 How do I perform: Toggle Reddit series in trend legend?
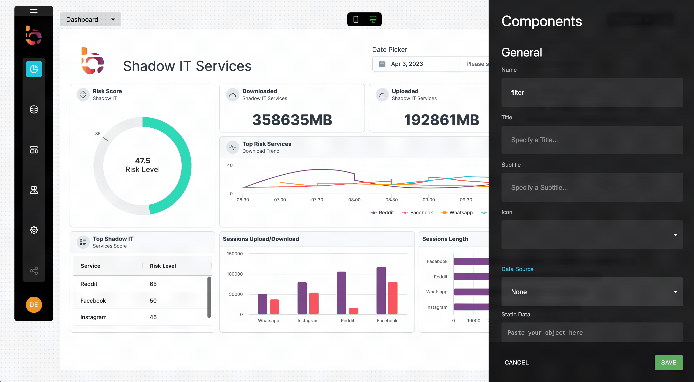pyautogui.click(x=382, y=213)
